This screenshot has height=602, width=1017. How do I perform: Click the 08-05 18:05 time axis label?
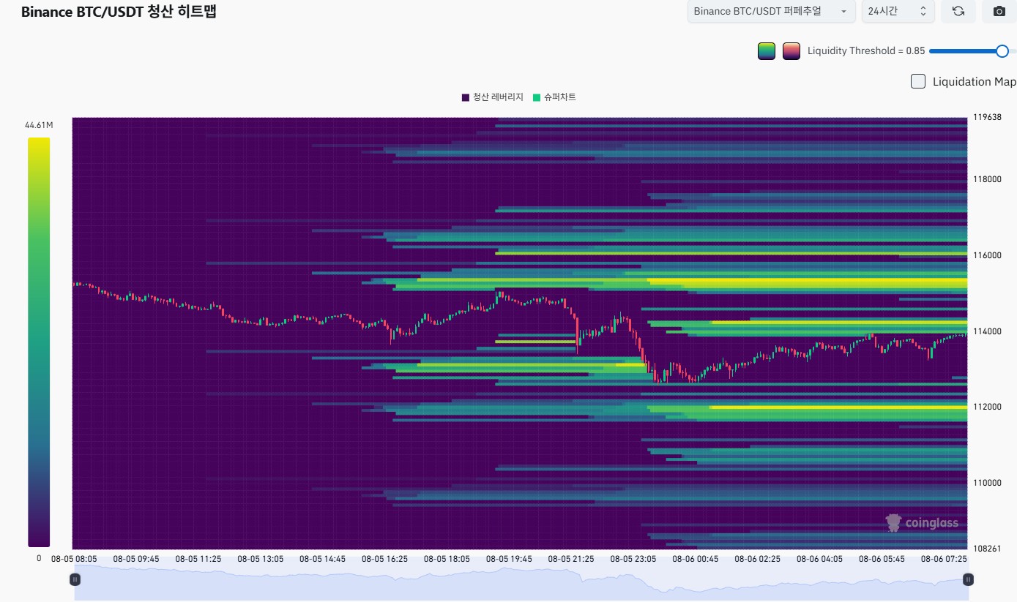[x=447, y=559]
